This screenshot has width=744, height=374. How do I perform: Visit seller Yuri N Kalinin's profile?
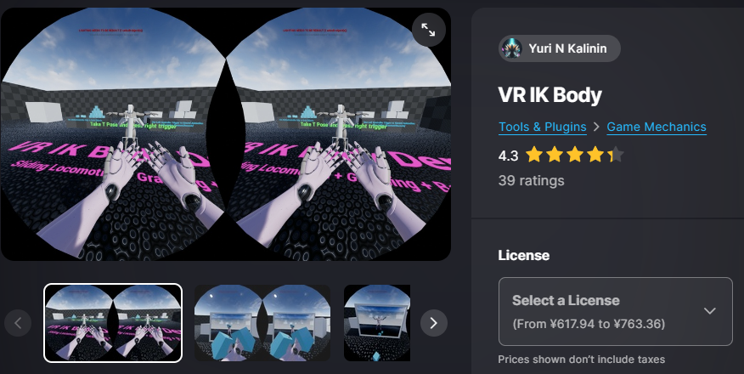pos(560,48)
